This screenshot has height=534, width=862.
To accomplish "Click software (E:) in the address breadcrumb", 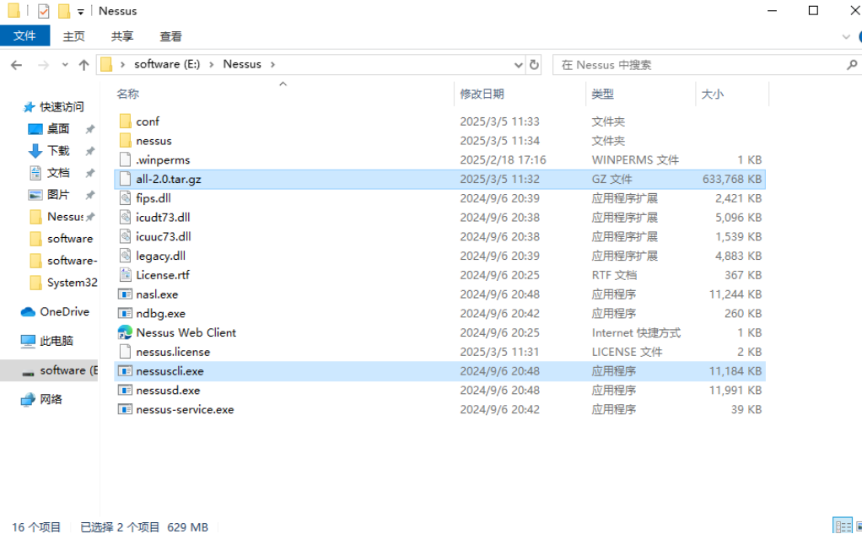I will pos(167,64).
